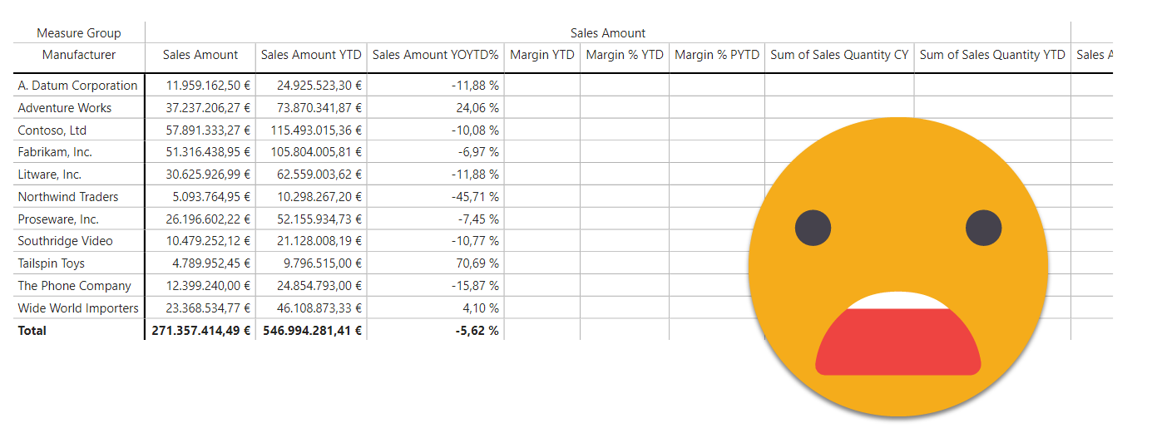Image resolution: width=1152 pixels, height=433 pixels.
Task: Click the shocked emoji face image
Action: 897,266
